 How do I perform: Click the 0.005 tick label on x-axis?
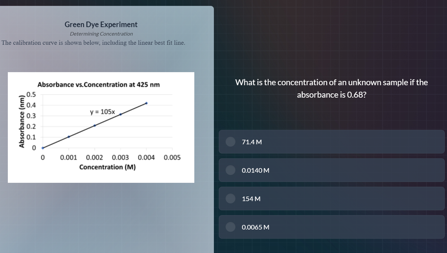pyautogui.click(x=172, y=158)
